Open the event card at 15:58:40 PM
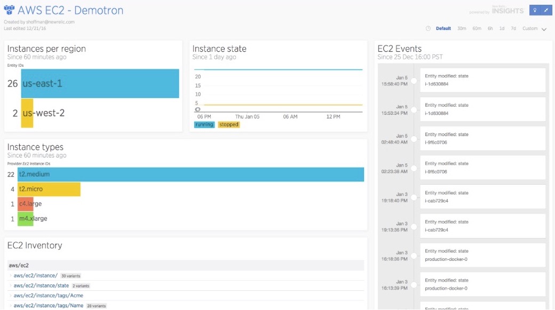 [482, 80]
